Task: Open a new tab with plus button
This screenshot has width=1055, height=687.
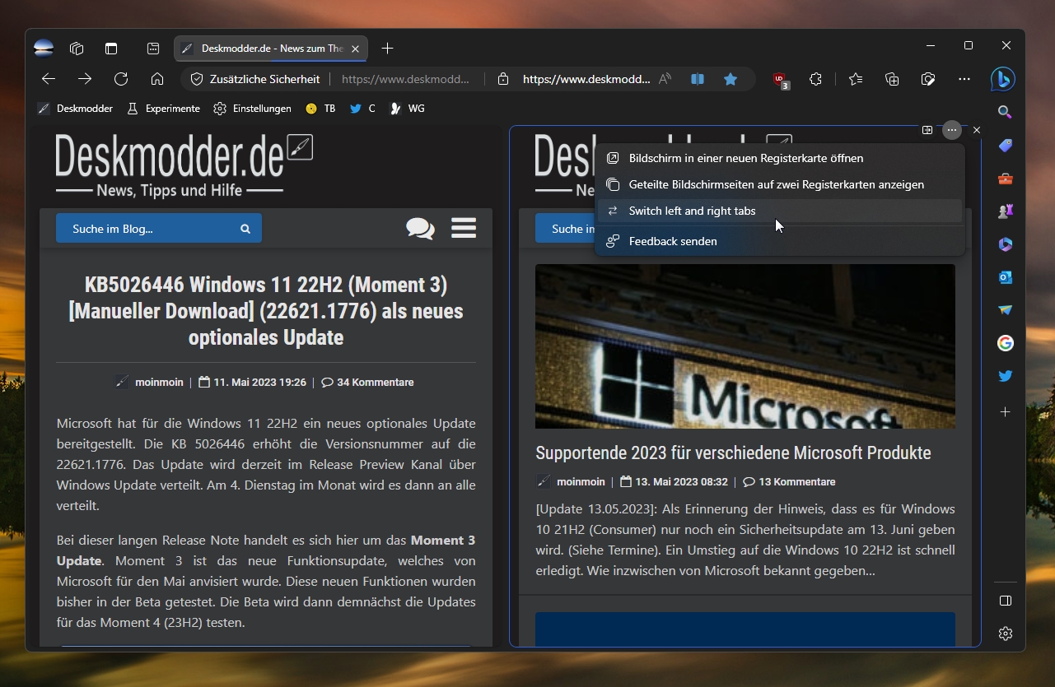Action: click(388, 49)
